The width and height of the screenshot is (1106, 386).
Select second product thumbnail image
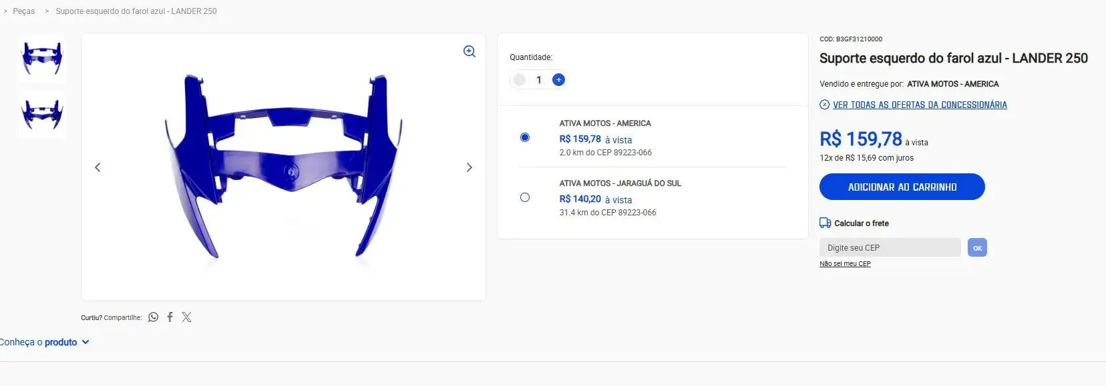coord(42,115)
